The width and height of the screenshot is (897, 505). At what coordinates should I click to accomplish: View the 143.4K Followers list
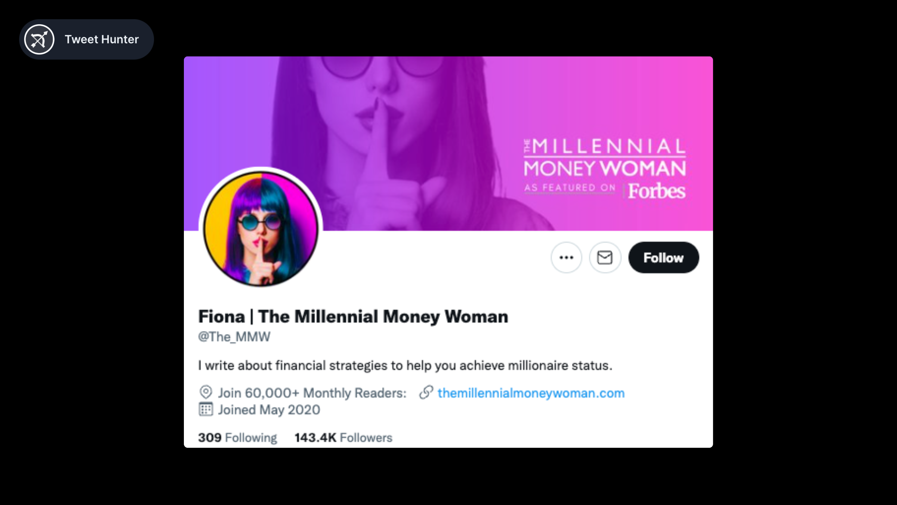point(343,438)
